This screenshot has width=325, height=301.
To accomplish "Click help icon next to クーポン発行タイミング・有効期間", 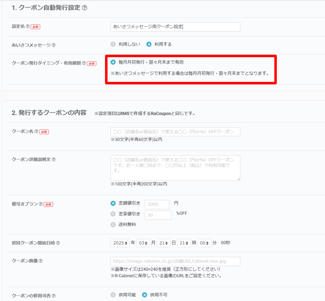I will click(84, 63).
